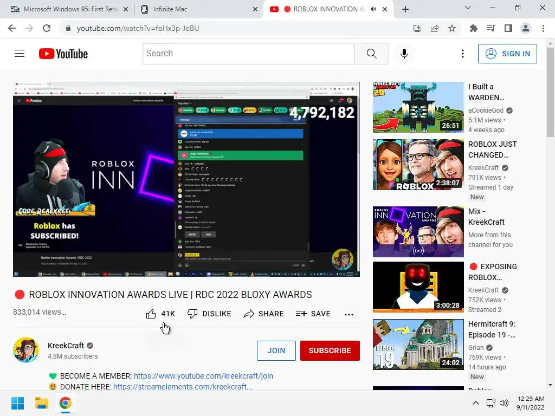
Task: Open the Windows Start menu
Action: point(18,403)
